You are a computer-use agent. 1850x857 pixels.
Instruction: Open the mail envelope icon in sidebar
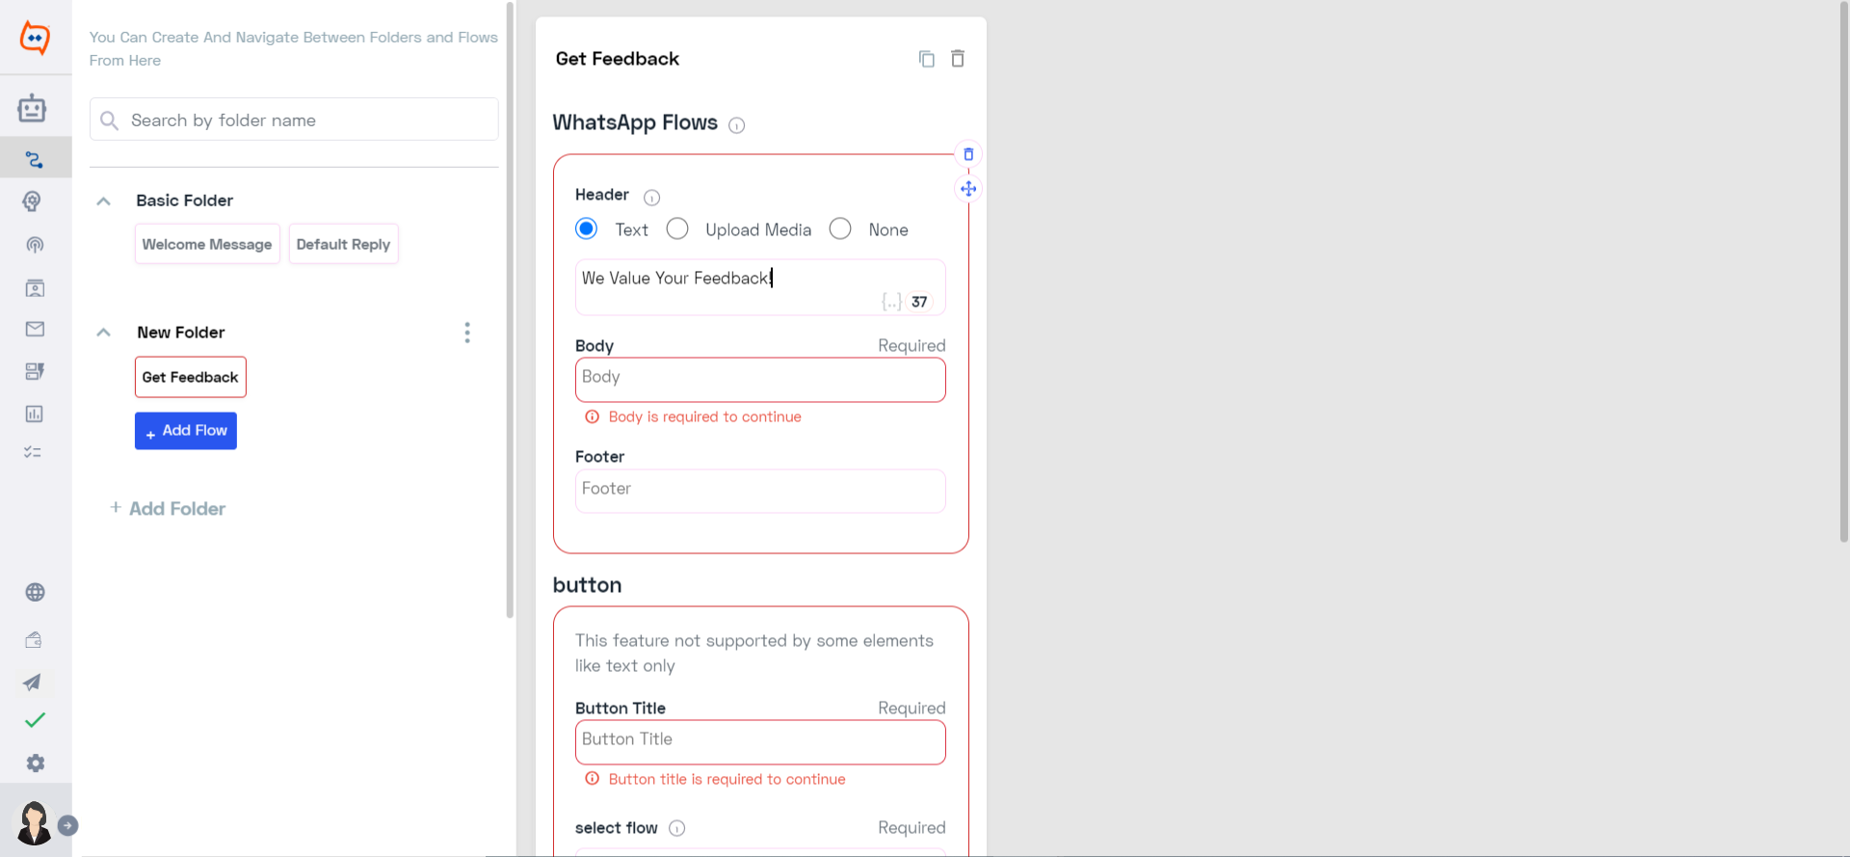[35, 329]
